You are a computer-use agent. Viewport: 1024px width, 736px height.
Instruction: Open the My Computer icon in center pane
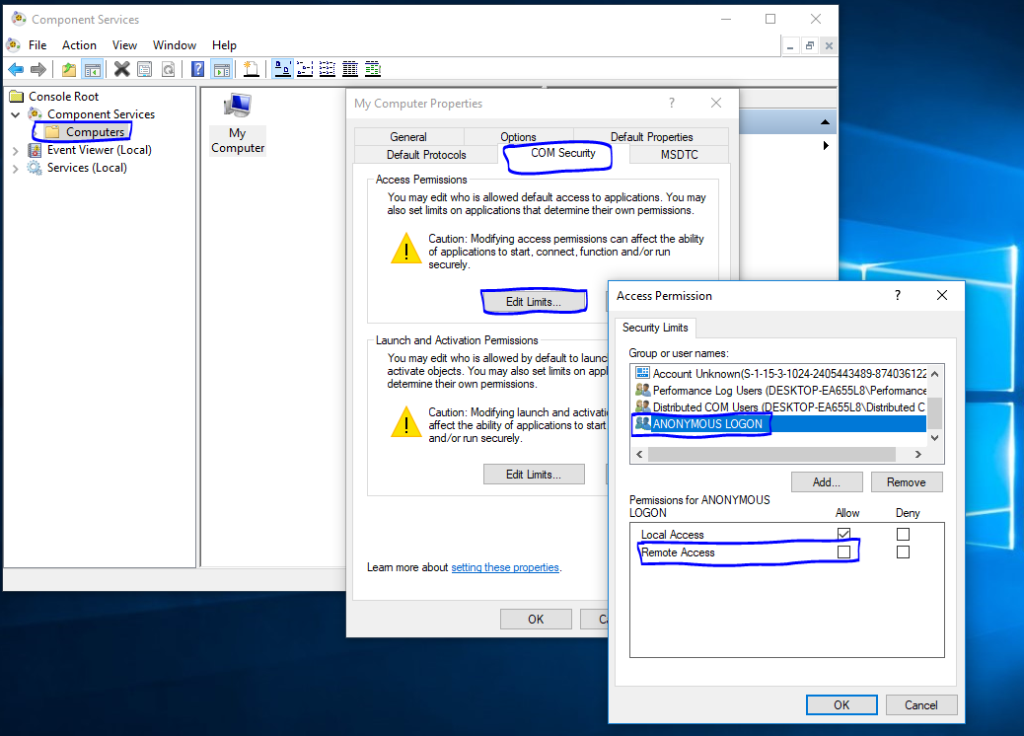[238, 123]
